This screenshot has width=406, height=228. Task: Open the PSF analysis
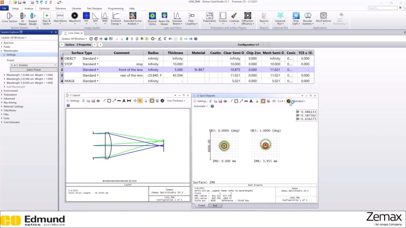click(86, 18)
